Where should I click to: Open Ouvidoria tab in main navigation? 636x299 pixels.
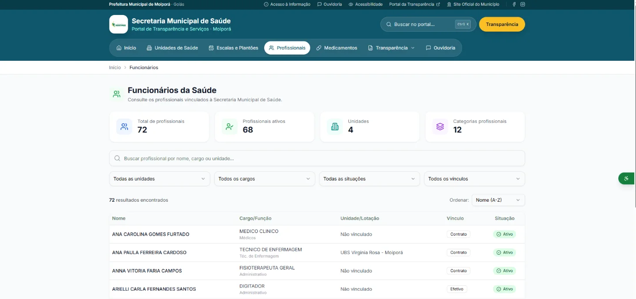pyautogui.click(x=440, y=48)
